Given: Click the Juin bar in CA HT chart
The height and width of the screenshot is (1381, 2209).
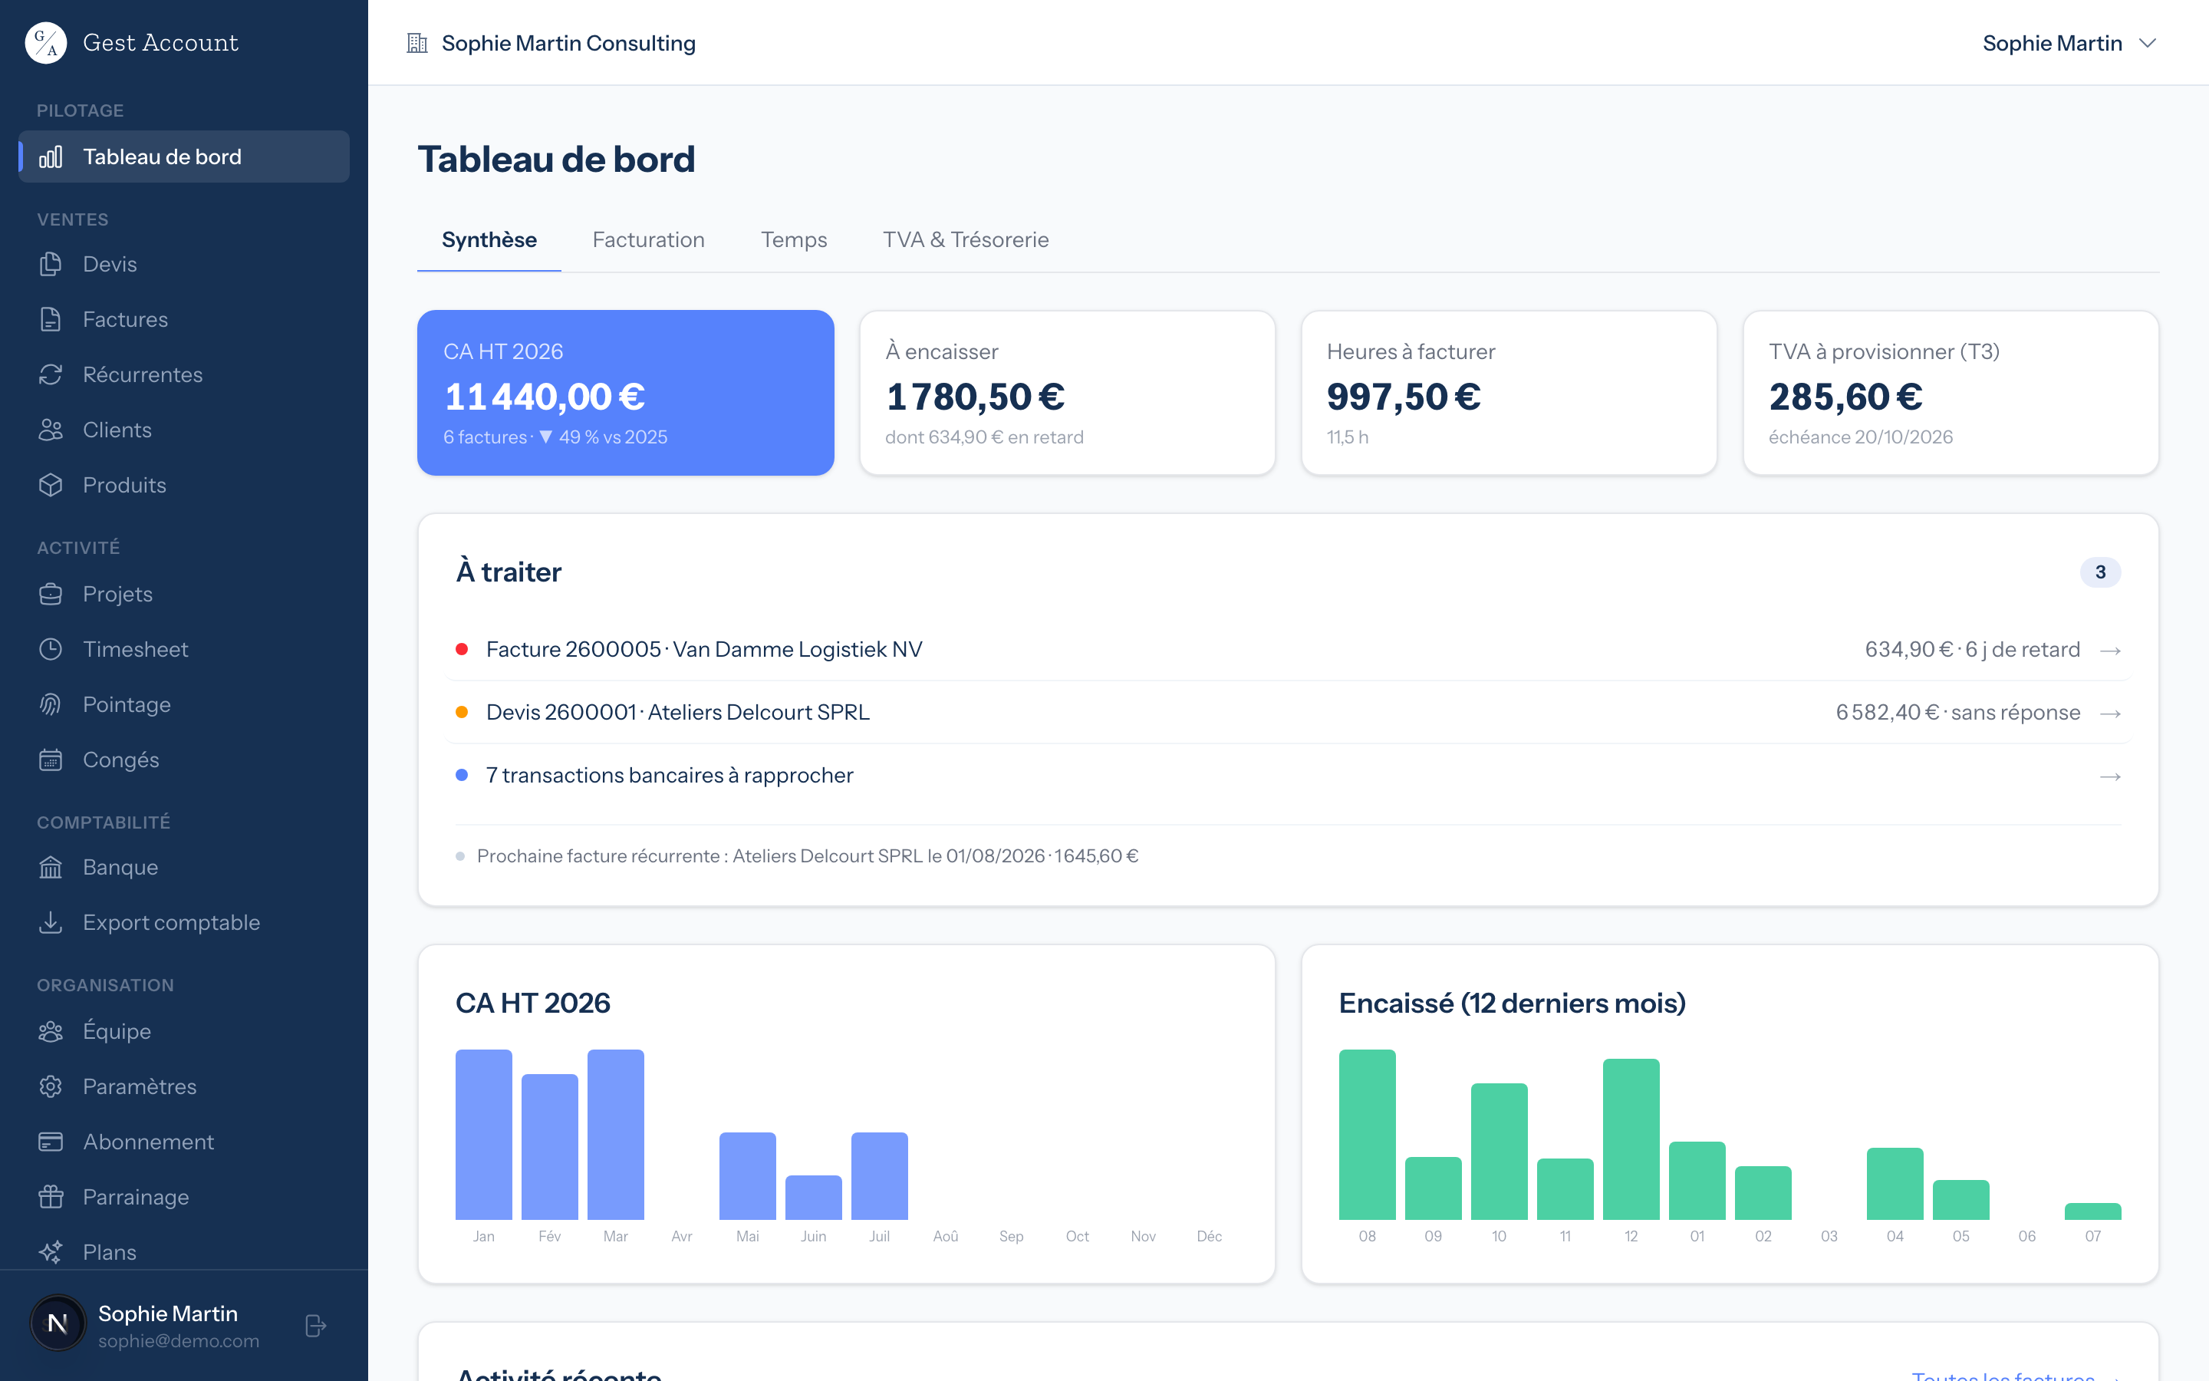Looking at the screenshot, I should pyautogui.click(x=813, y=1198).
